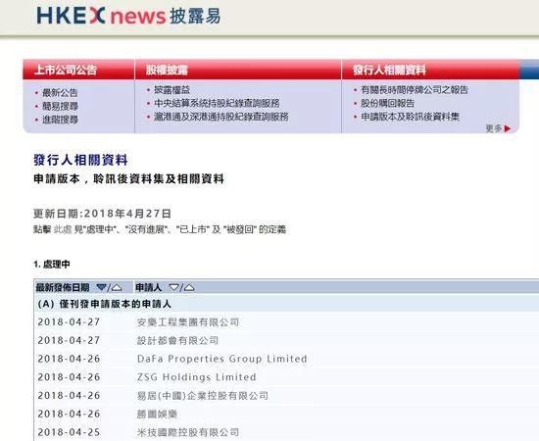Image resolution: width=539 pixels, height=441 pixels.
Task: Select applicant 勝圖娛樂
Action: pyautogui.click(x=157, y=414)
